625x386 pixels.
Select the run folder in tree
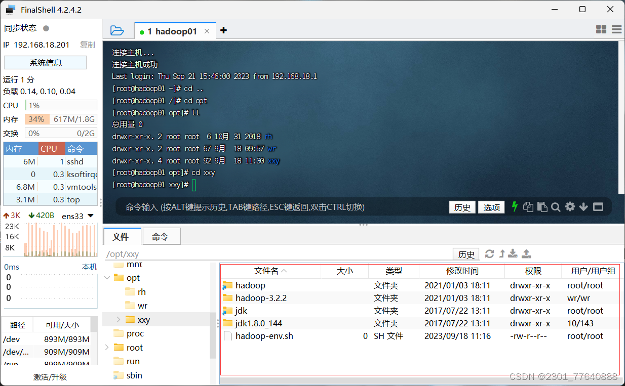click(133, 361)
